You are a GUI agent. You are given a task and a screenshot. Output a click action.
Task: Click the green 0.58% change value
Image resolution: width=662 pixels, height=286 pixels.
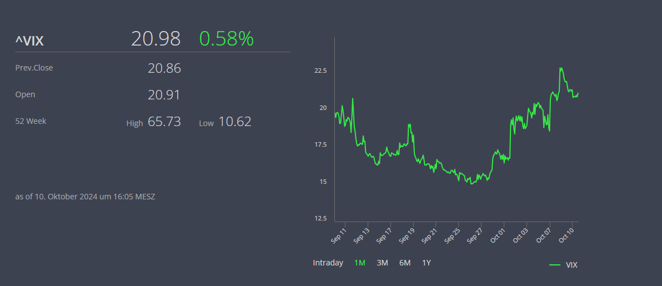226,39
